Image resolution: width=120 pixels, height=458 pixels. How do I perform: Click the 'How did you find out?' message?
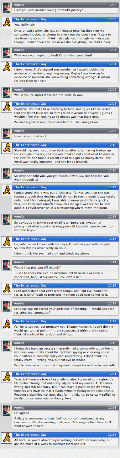pyautogui.click(x=30, y=136)
